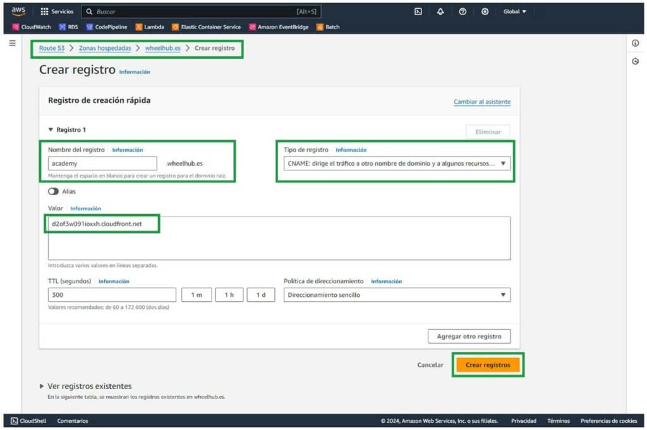647x430 pixels.
Task: Toggle the Alias switch
Action: pyautogui.click(x=53, y=191)
